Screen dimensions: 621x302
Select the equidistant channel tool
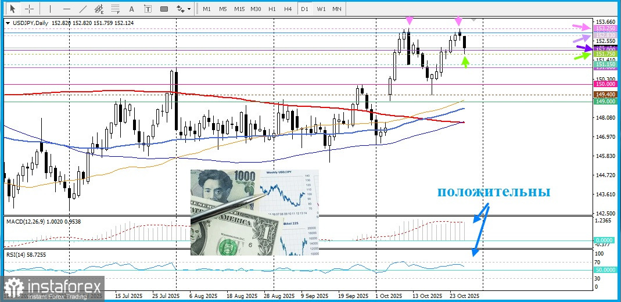click(x=99, y=8)
